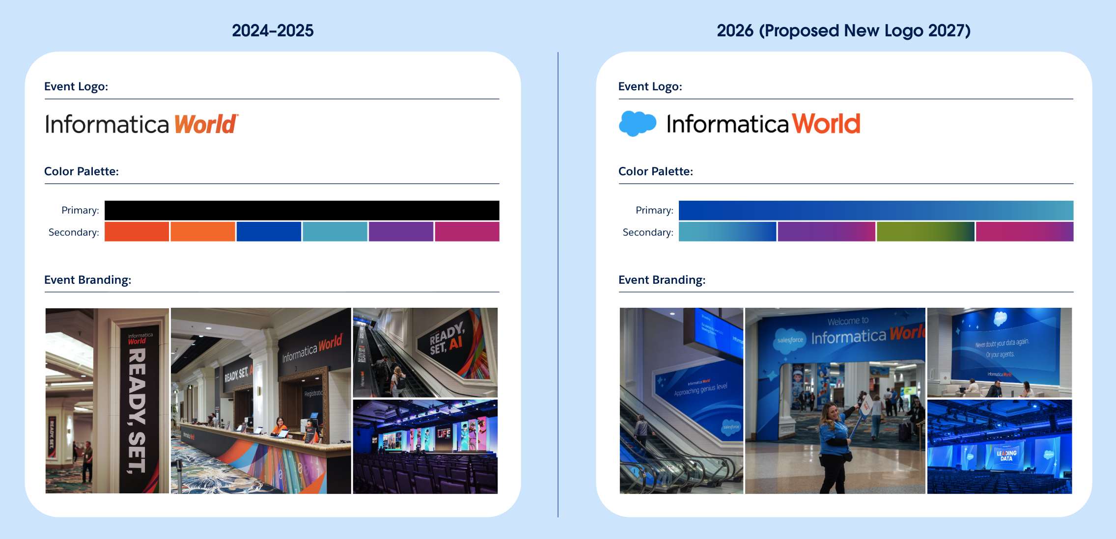The image size is (1116, 539).
Task: Click the 2024-2025 heading
Action: coord(273,30)
